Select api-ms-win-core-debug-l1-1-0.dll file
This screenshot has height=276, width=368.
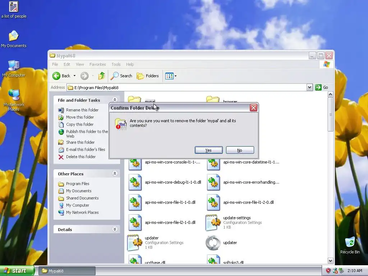click(x=165, y=182)
